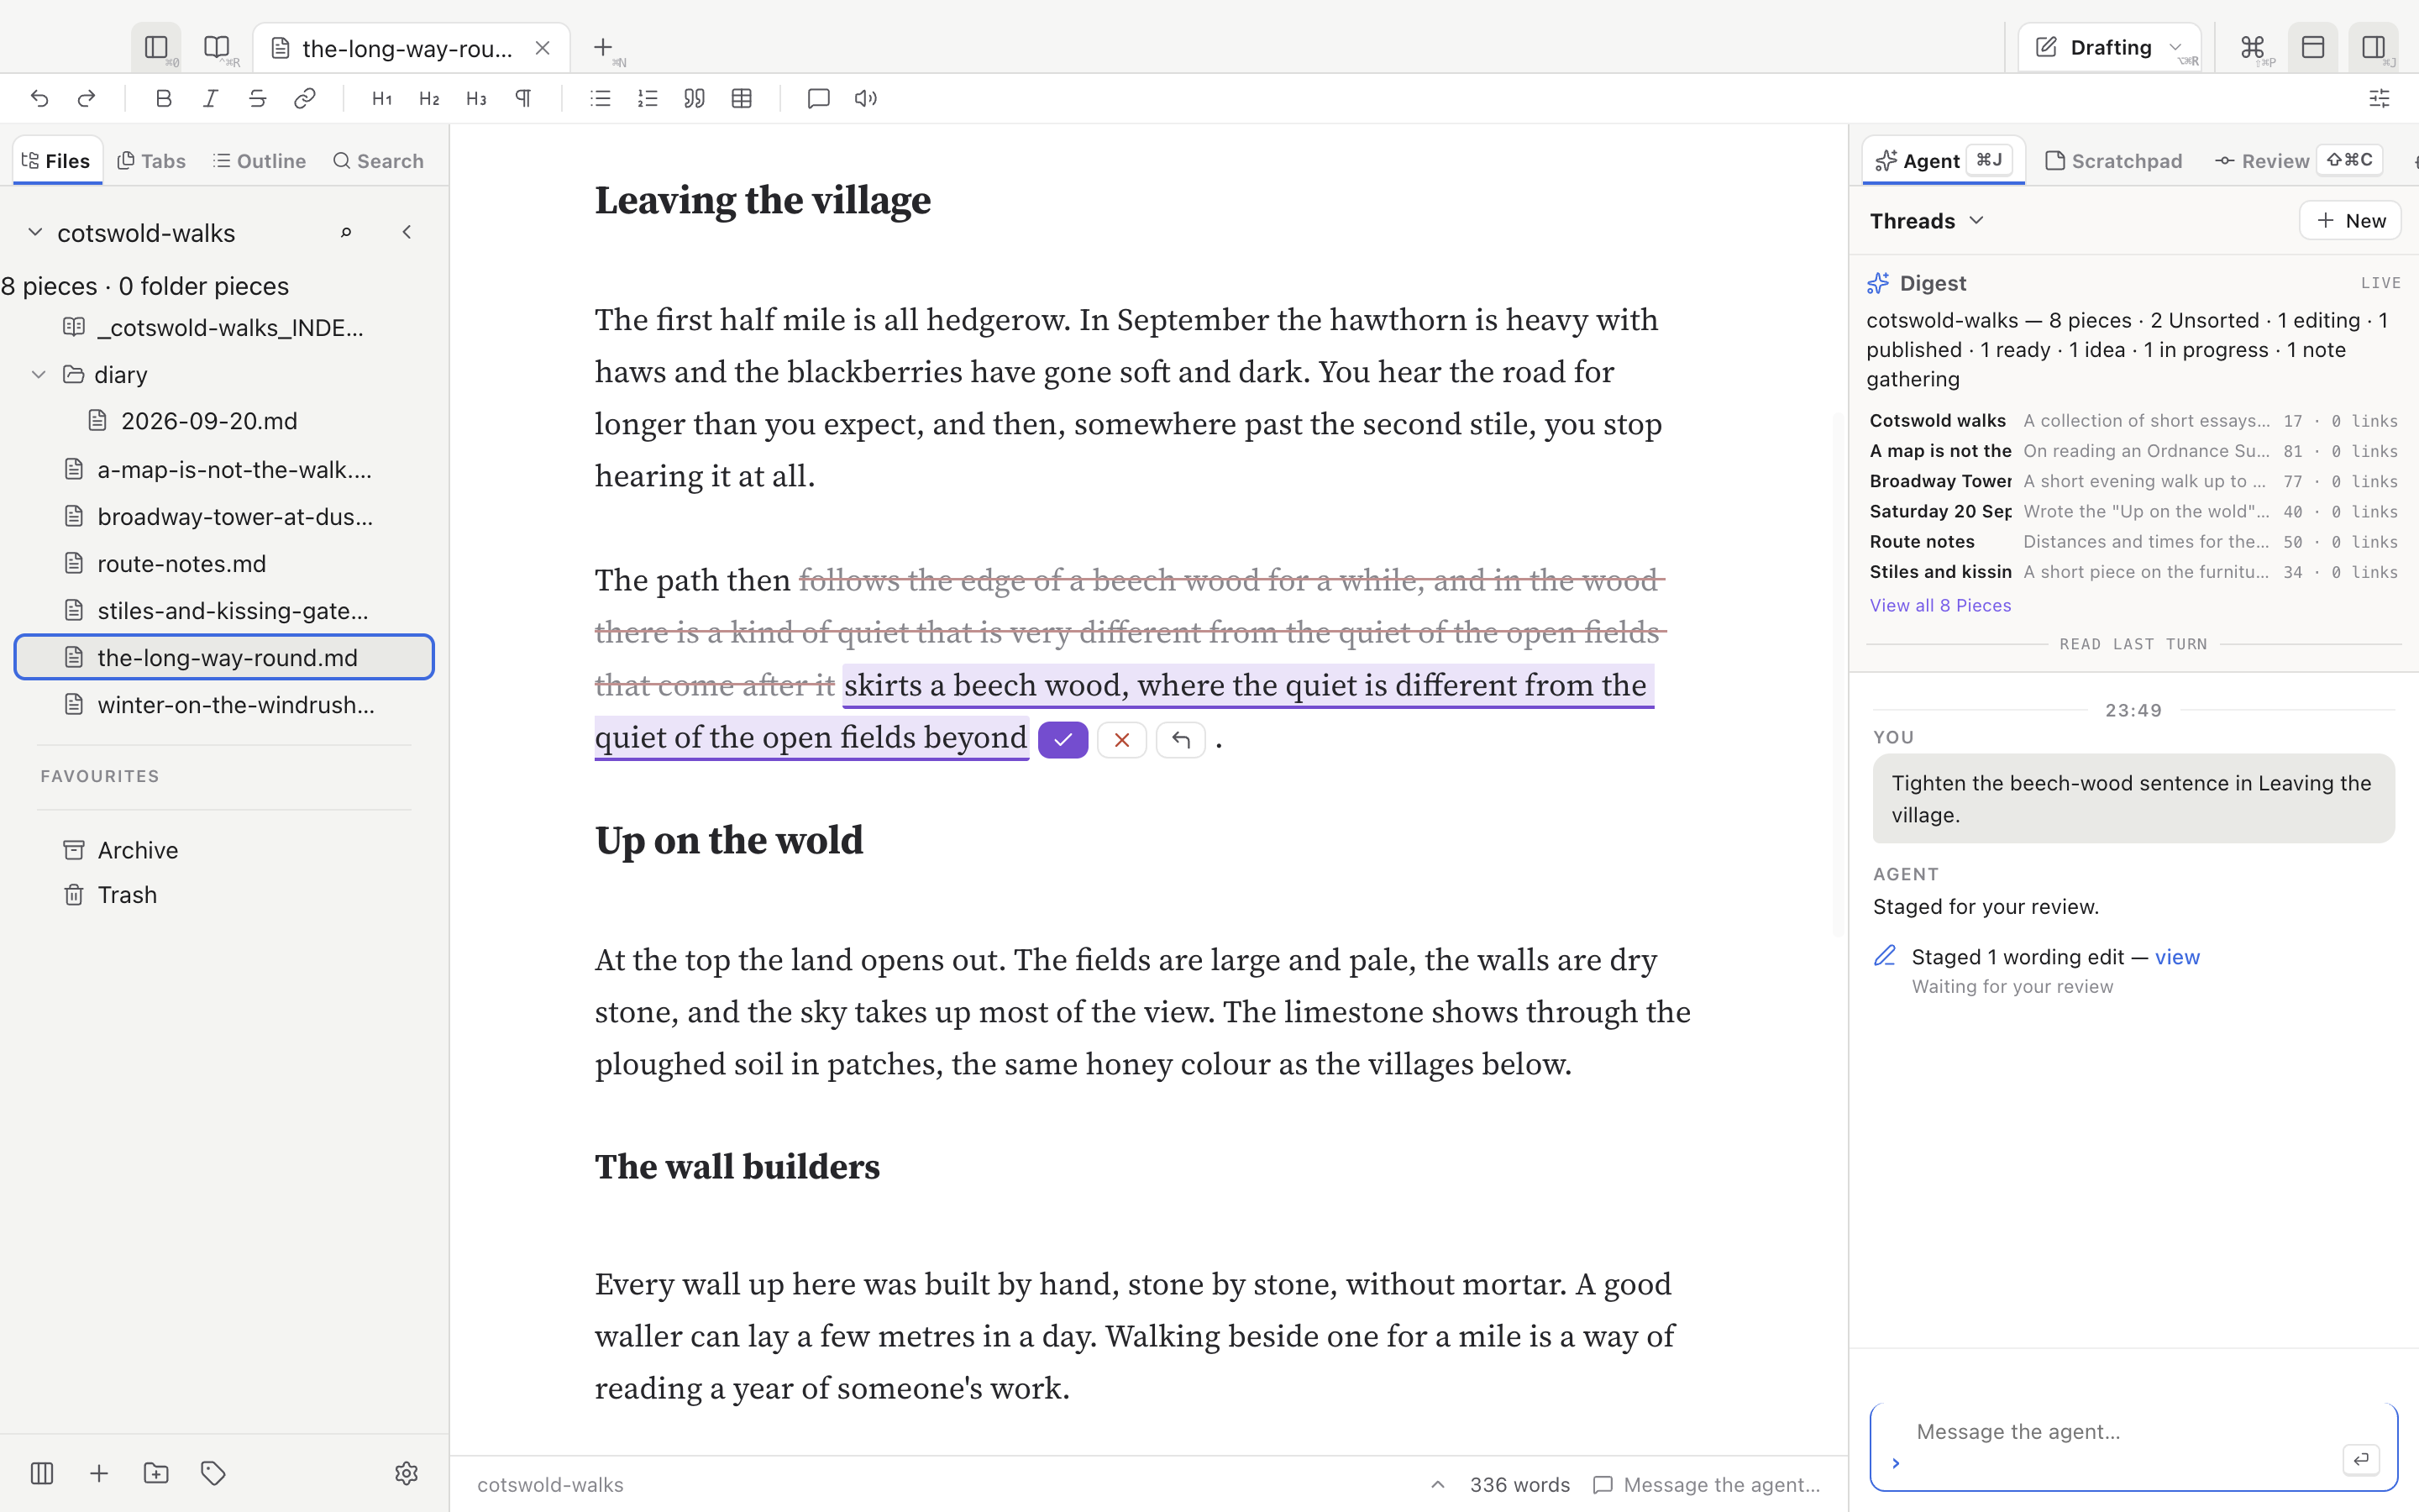Insert a bulleted list
Screen dimensions: 2419x1512
coord(600,98)
